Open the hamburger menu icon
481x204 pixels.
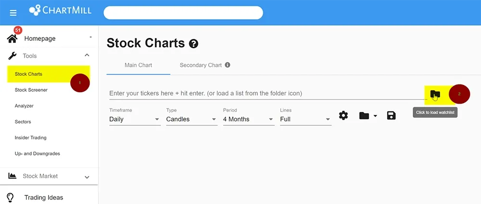[13, 13]
